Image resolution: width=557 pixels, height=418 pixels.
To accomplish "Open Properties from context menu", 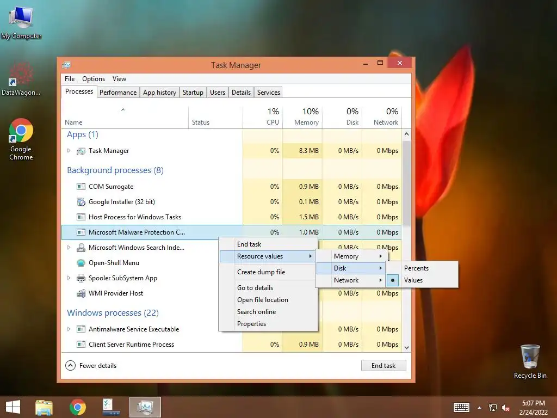I will point(267,324).
